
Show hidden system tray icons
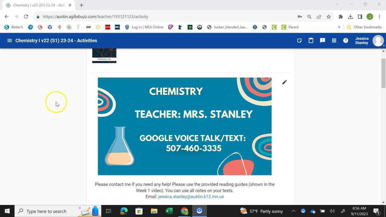pos(293,211)
